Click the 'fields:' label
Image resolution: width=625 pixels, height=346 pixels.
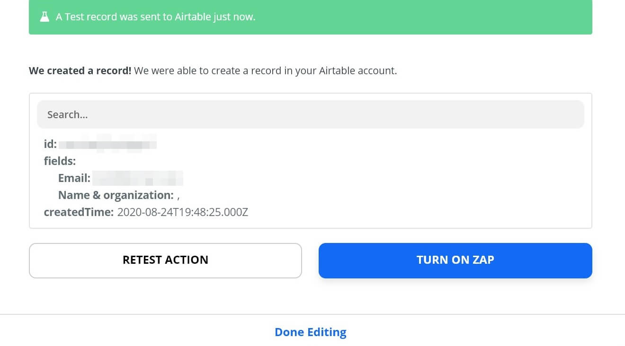click(60, 161)
